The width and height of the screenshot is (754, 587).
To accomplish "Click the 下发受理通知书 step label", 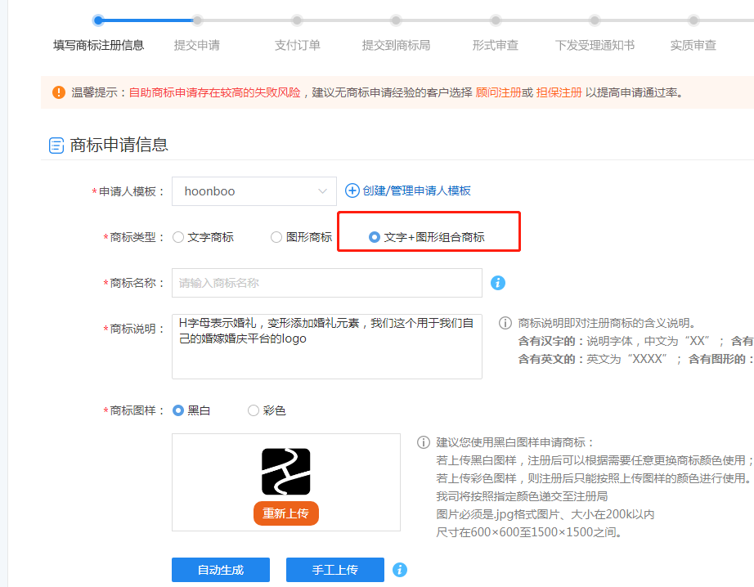I will pos(595,45).
